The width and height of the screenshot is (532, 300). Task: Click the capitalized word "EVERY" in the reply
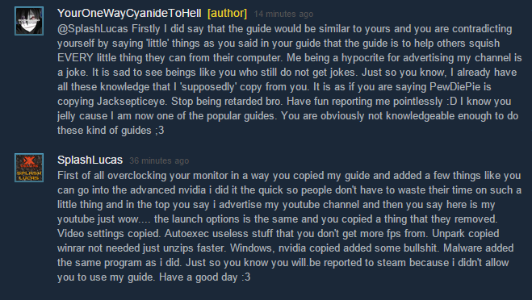[75, 57]
